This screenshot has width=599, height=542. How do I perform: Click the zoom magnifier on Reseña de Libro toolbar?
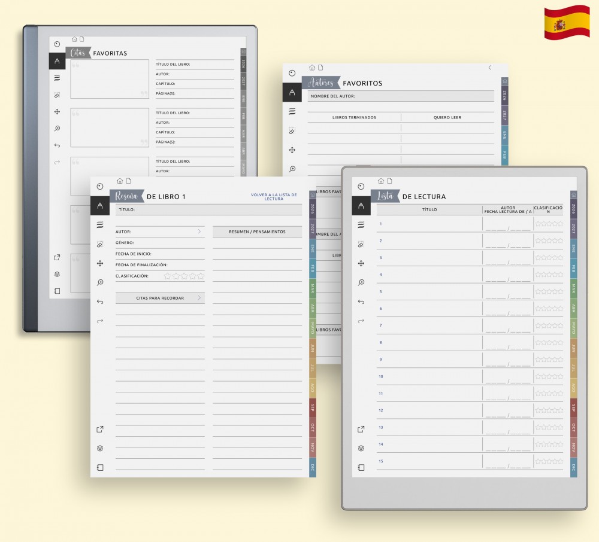pyautogui.click(x=100, y=282)
